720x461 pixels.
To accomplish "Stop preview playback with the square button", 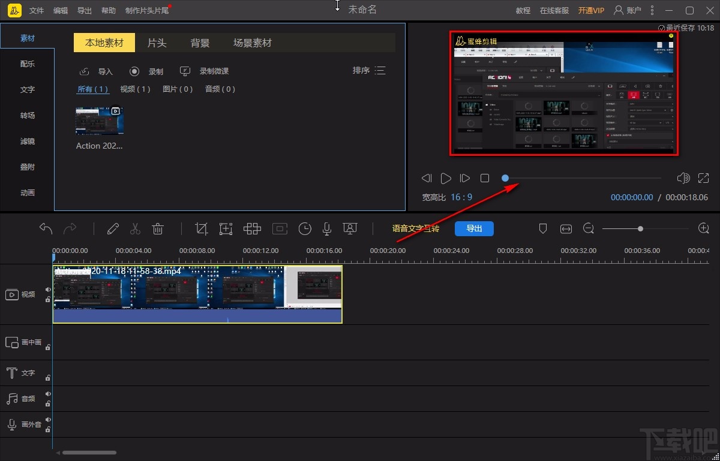I will click(x=485, y=178).
